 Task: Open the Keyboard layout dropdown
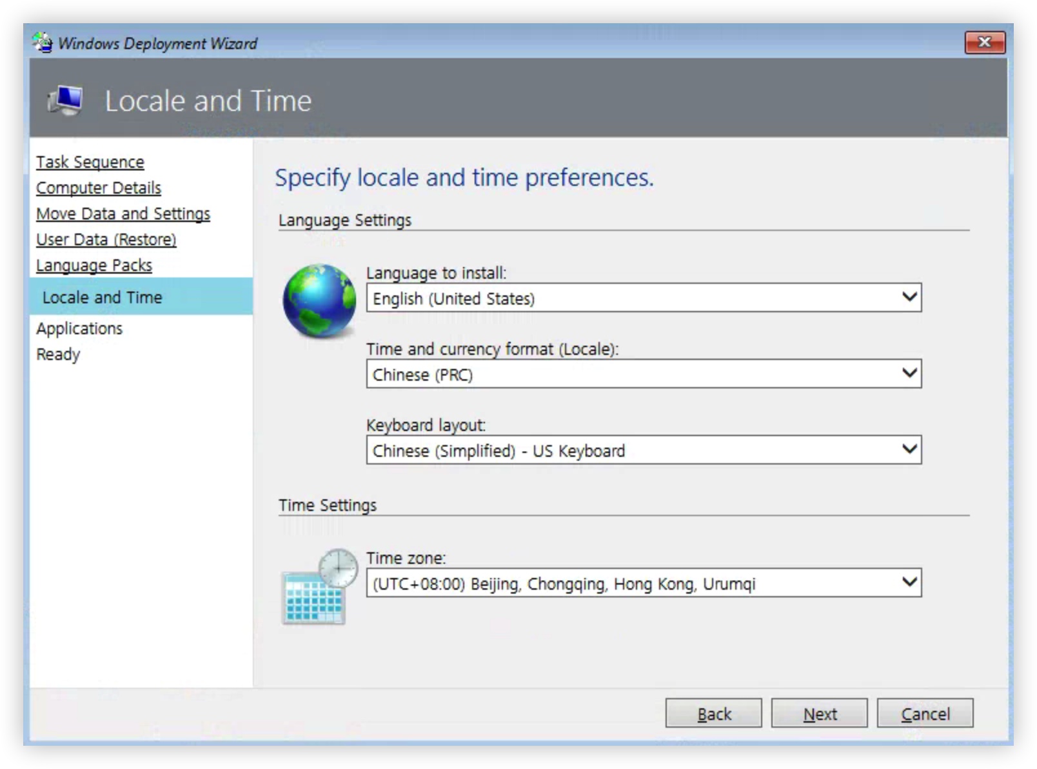[644, 450]
